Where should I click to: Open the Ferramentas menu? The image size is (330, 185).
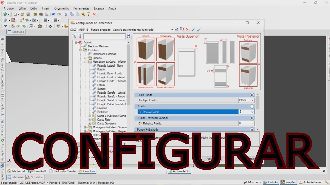(x=81, y=8)
